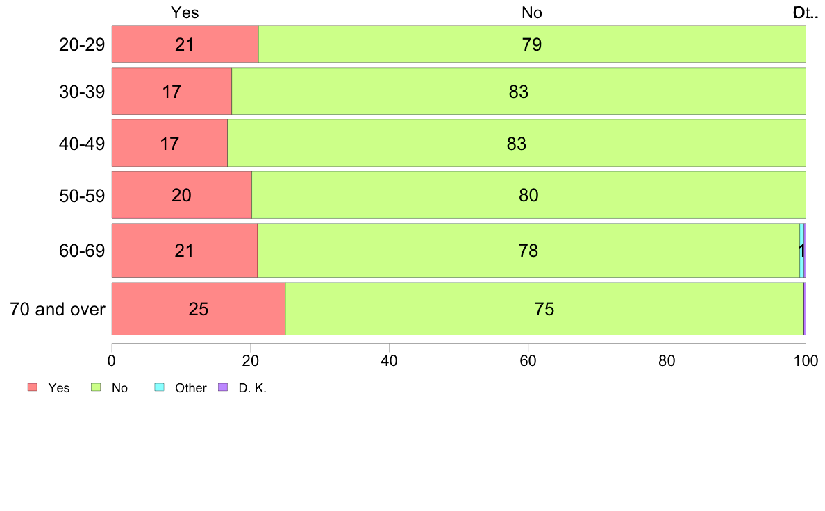The height and width of the screenshot is (511, 825).
Task: Click the purple D. K. legend swatch
Action: (x=223, y=387)
